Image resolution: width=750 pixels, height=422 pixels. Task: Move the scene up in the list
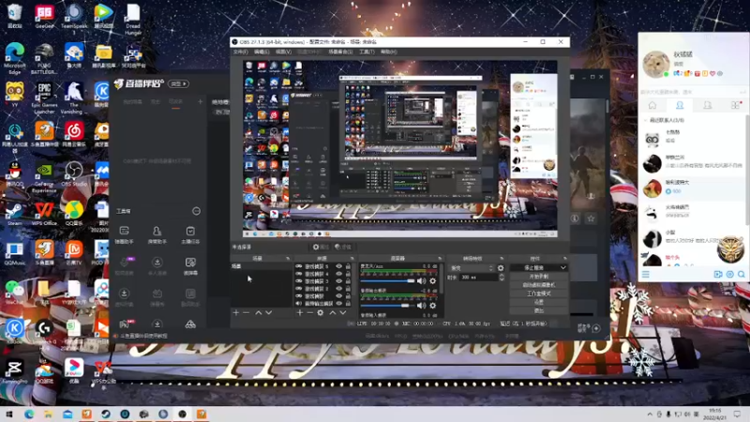(259, 312)
